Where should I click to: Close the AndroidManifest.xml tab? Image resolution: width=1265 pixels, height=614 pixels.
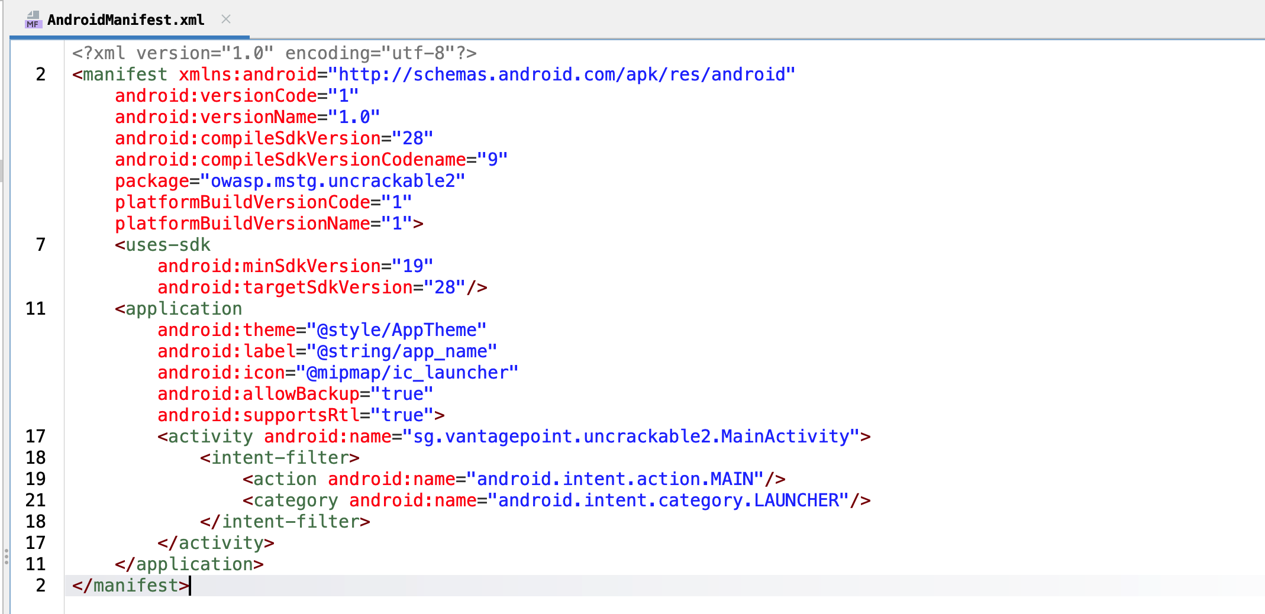pos(225,19)
